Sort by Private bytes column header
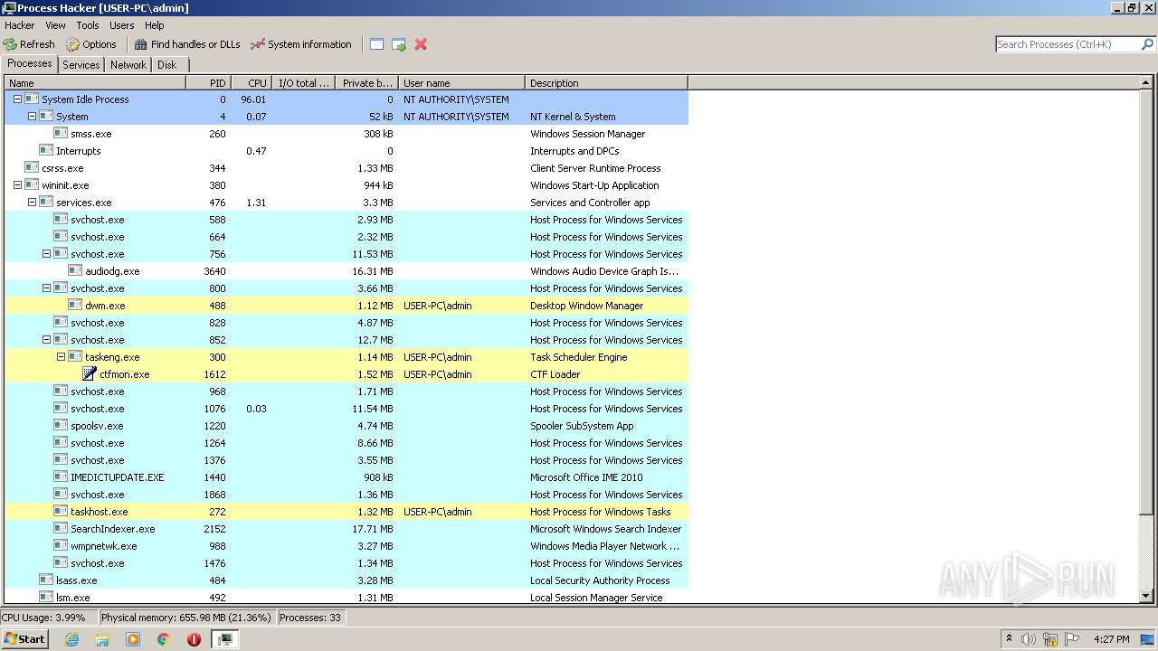This screenshot has width=1158, height=651. [366, 83]
